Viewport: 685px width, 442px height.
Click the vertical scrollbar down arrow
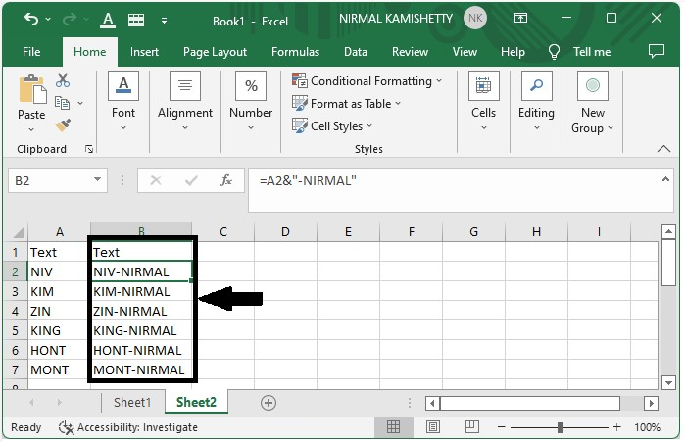[668, 383]
